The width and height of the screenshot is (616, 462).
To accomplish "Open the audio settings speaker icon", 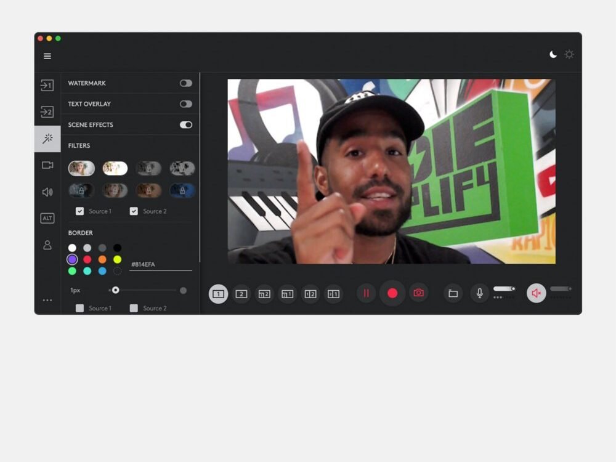I will point(47,192).
